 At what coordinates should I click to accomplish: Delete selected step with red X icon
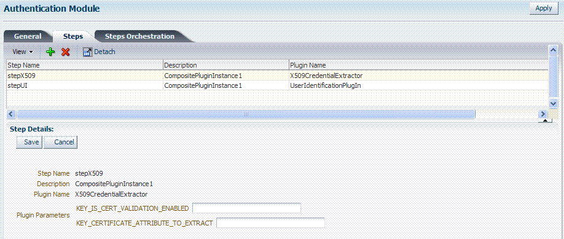[65, 52]
